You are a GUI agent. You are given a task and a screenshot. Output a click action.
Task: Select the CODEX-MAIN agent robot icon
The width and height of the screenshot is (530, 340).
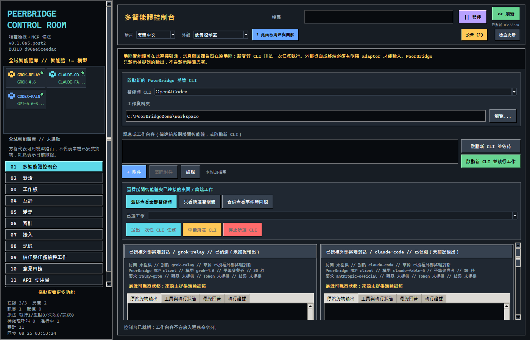[x=12, y=96]
